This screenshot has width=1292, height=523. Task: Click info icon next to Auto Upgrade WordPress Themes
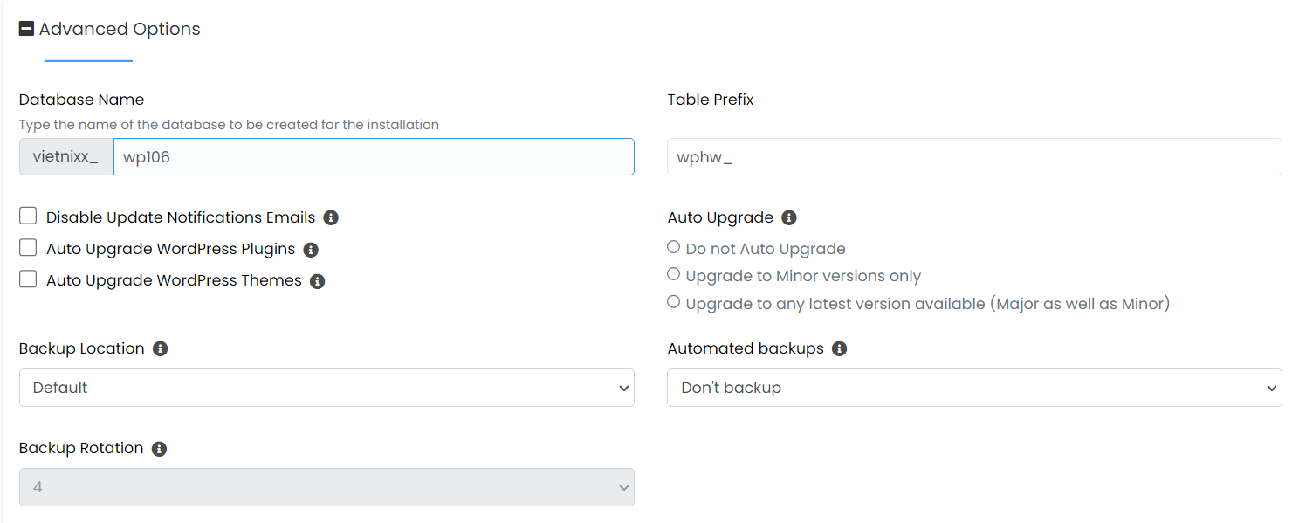click(x=318, y=281)
